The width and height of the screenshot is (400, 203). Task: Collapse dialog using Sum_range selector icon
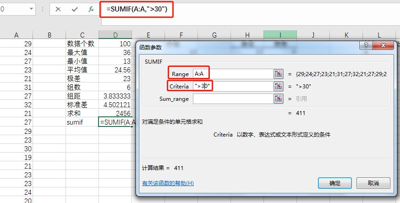pyautogui.click(x=279, y=99)
